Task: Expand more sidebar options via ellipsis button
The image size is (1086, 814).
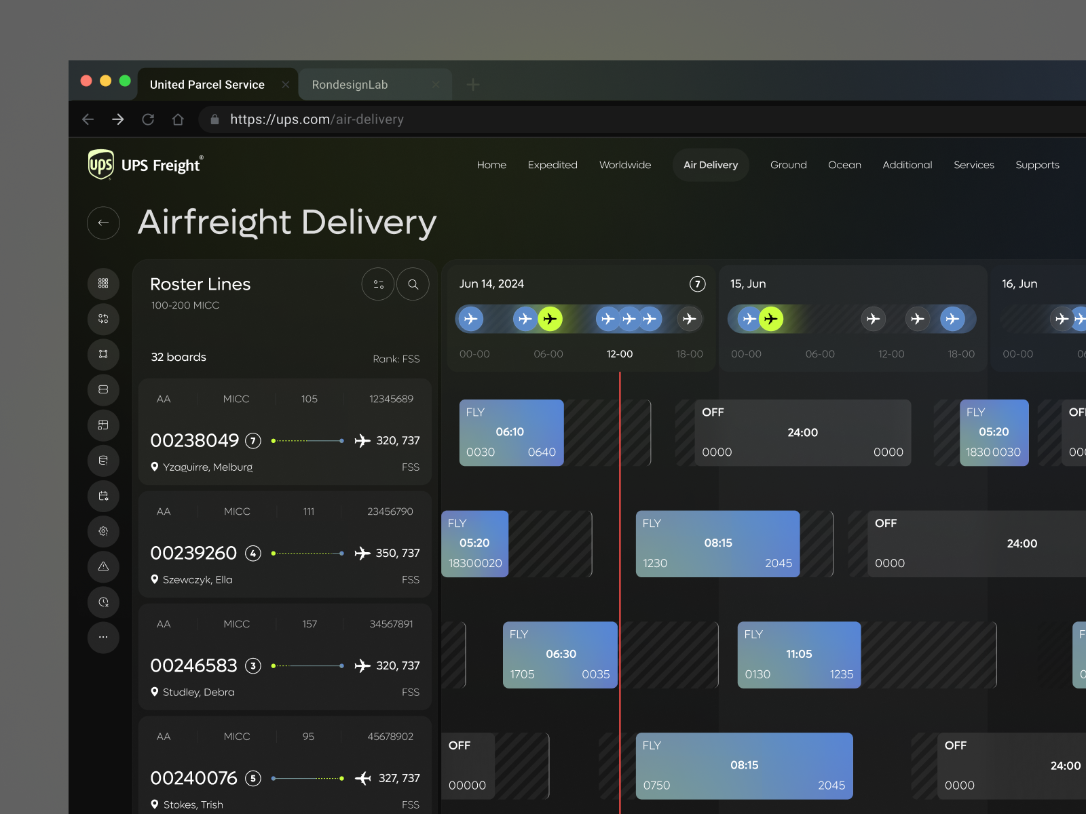Action: (103, 638)
